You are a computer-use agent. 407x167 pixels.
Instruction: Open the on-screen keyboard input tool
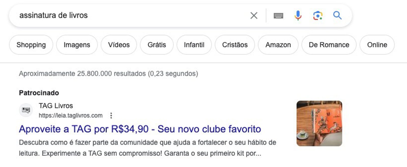coord(278,16)
